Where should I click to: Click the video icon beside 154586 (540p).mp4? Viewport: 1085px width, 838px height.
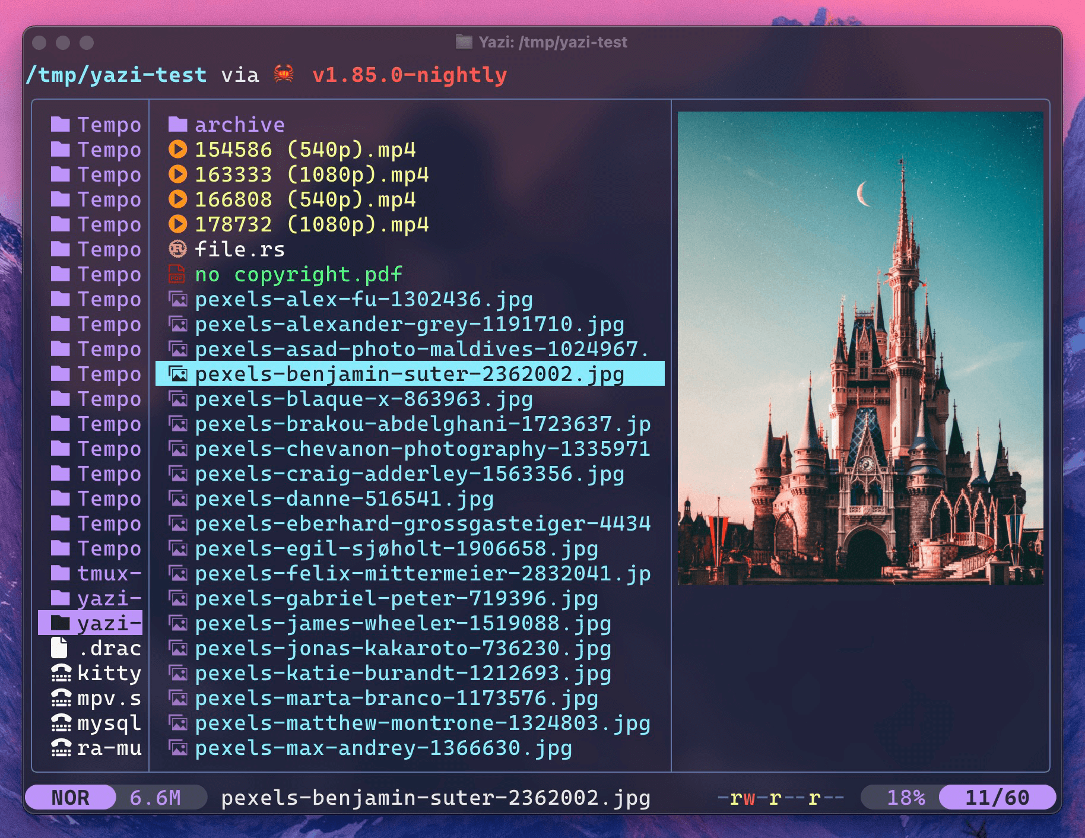pos(177,150)
